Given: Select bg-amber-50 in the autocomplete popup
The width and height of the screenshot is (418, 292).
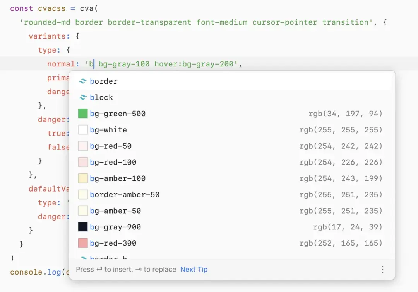Looking at the screenshot, I should tap(232, 211).
